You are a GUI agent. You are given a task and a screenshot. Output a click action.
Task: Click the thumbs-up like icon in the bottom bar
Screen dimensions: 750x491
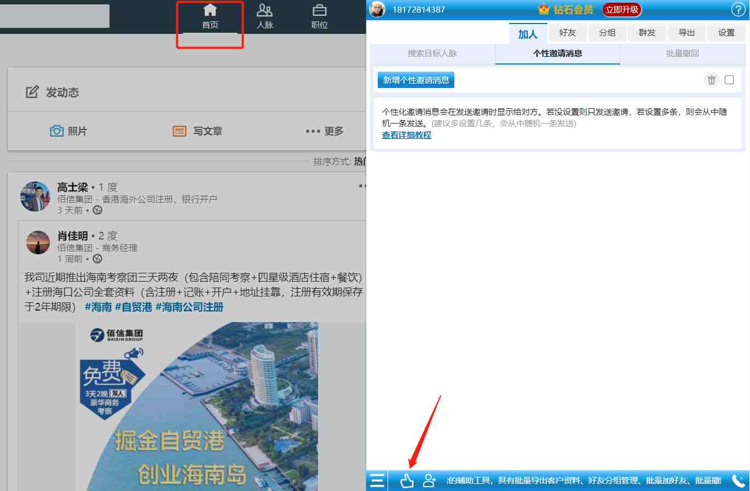[x=407, y=481]
